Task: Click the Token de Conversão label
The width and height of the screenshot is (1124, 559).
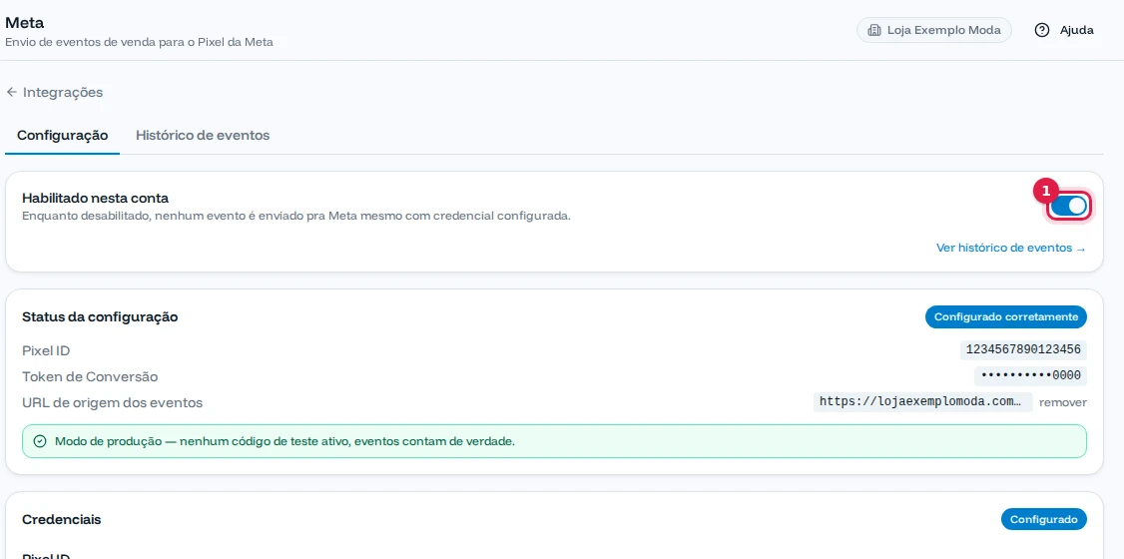Action: click(90, 376)
